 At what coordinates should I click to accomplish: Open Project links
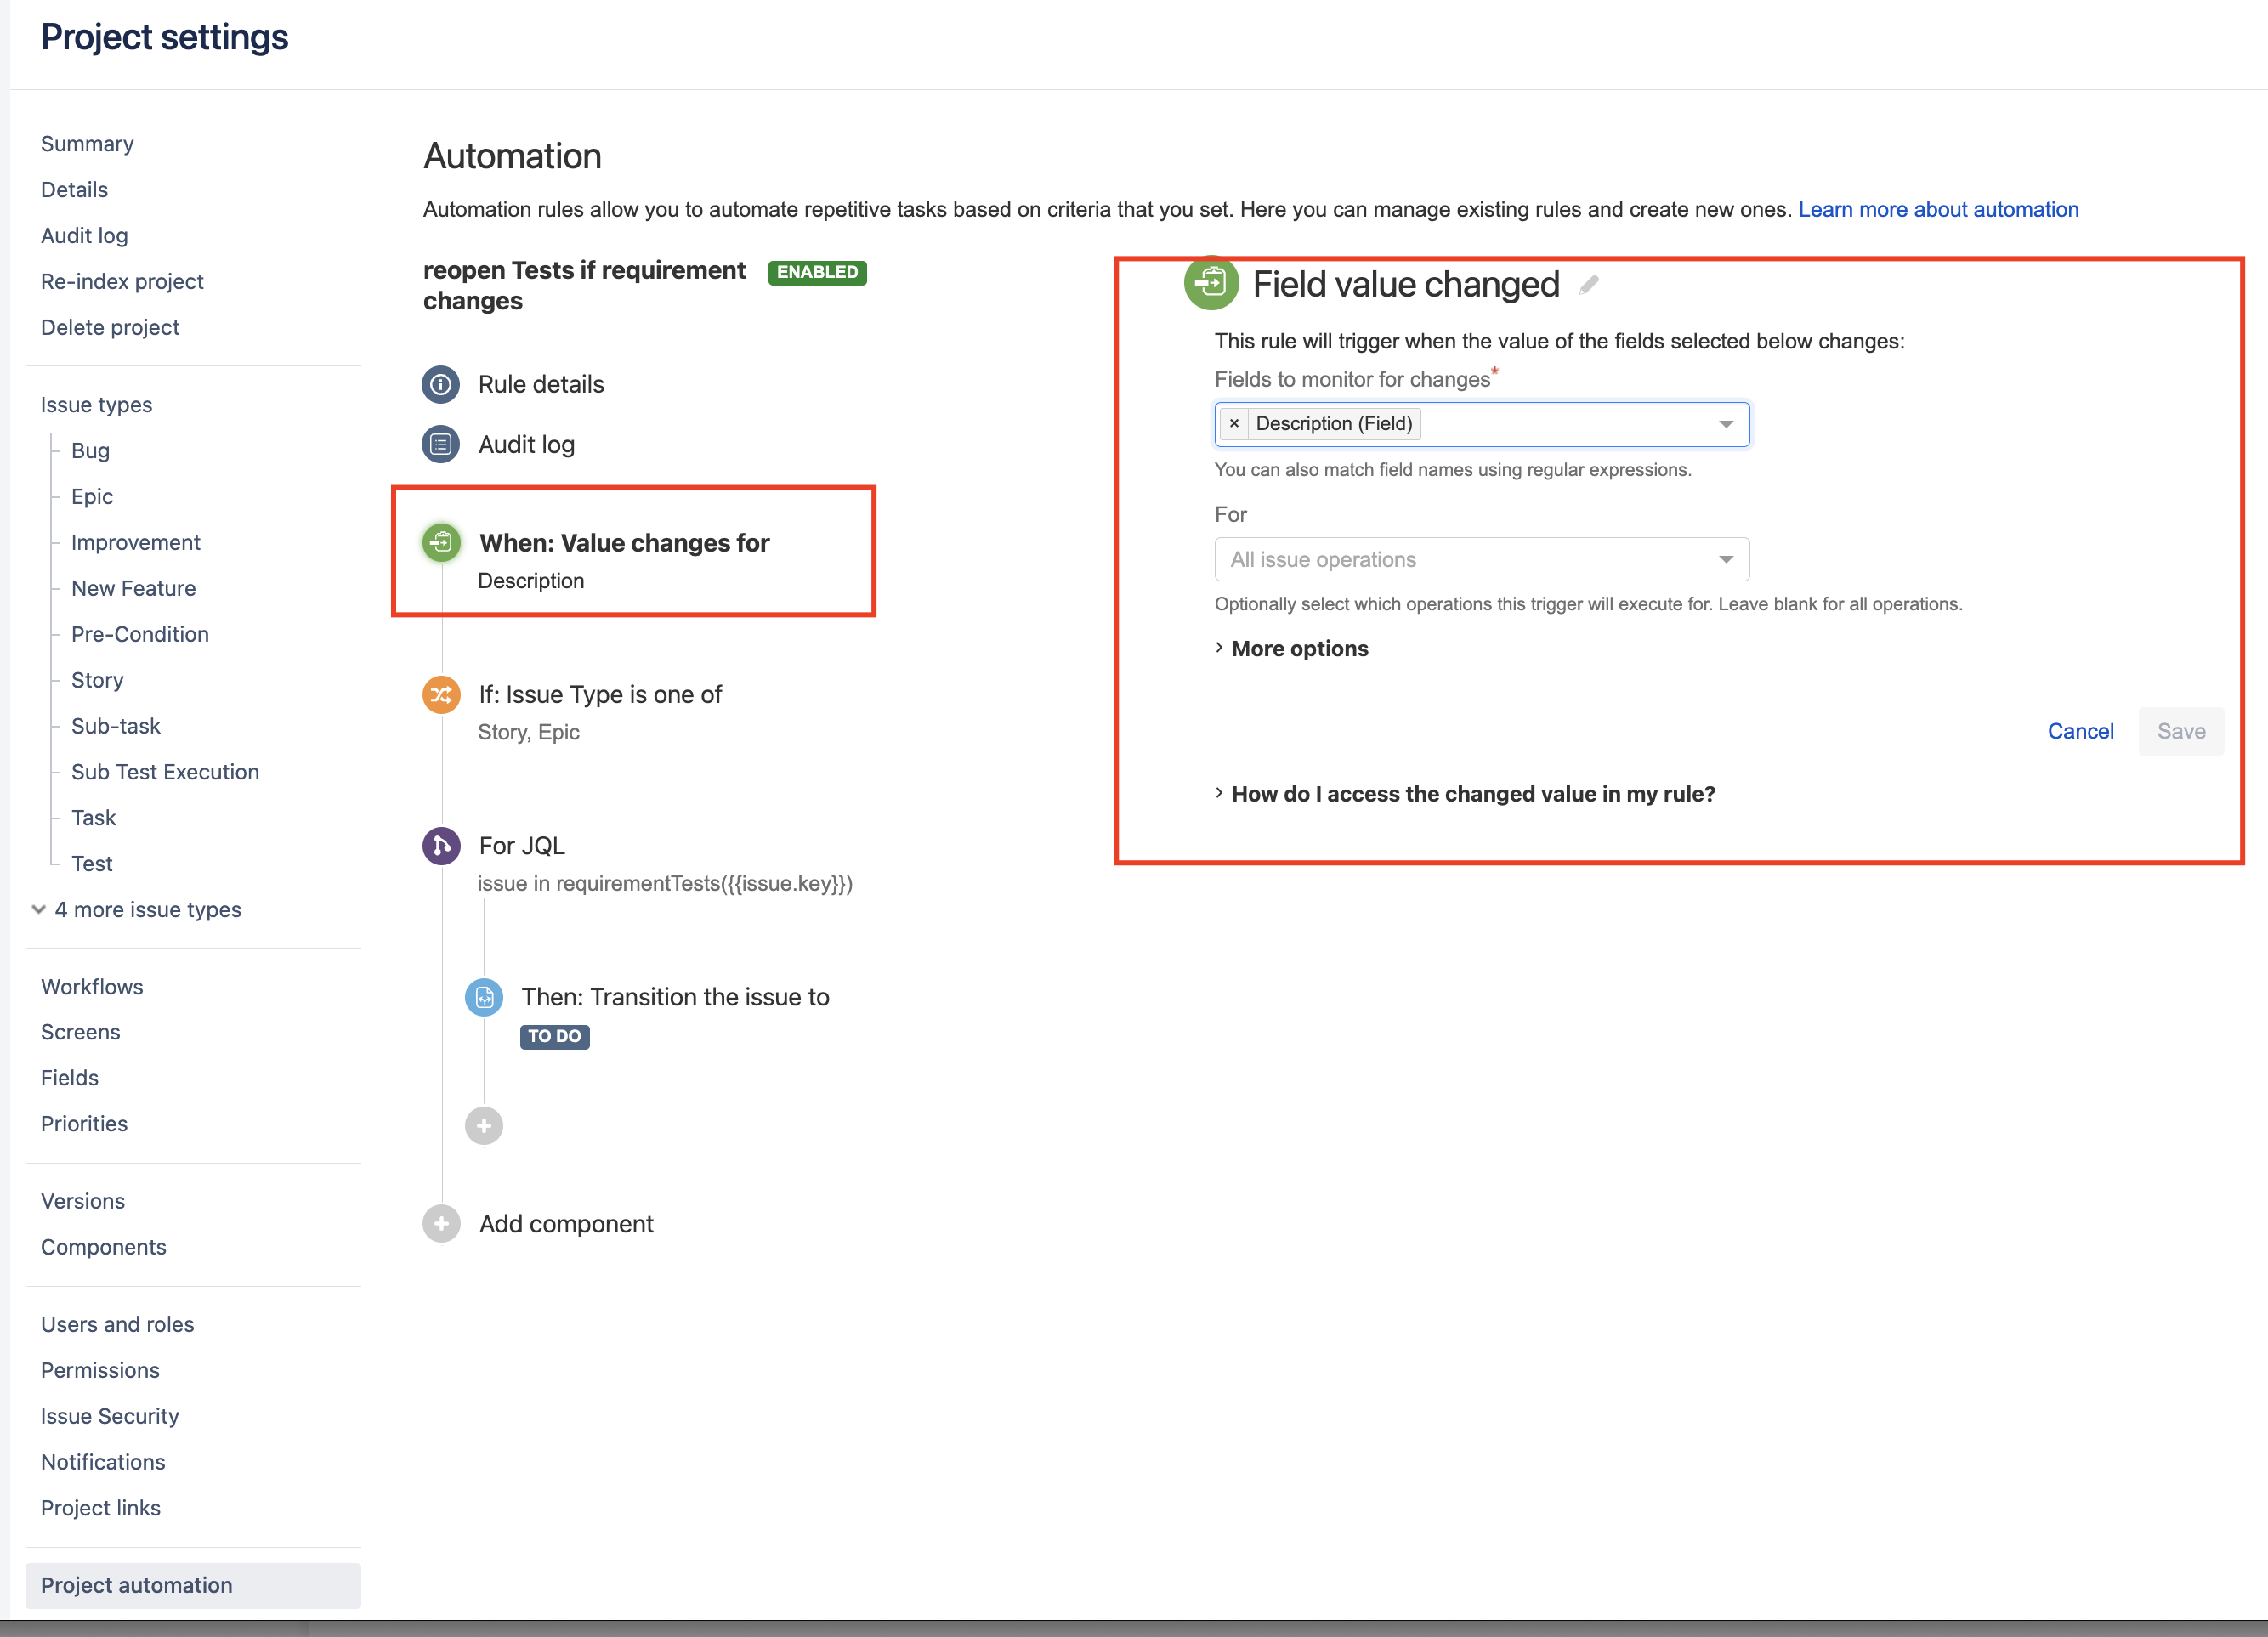point(100,1509)
